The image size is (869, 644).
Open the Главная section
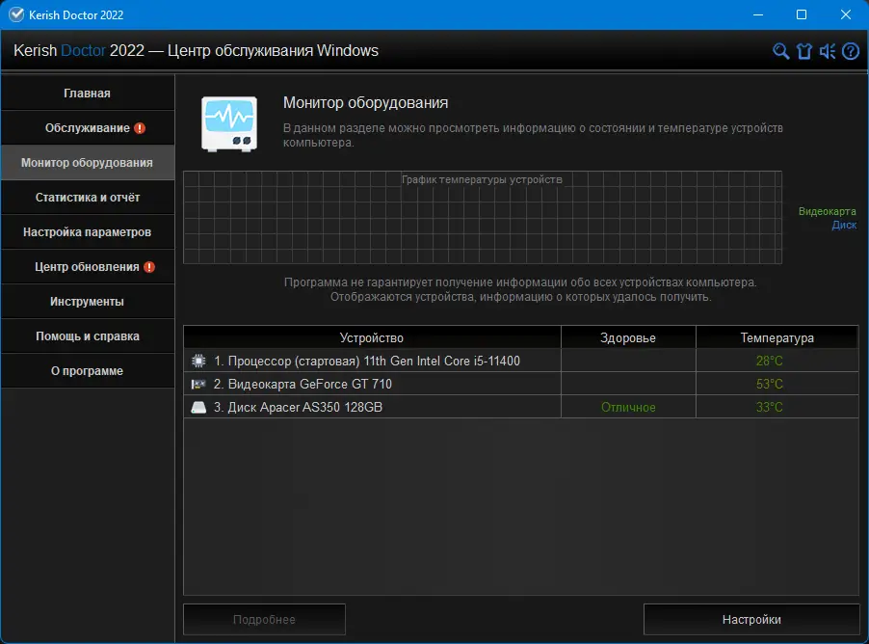click(88, 94)
